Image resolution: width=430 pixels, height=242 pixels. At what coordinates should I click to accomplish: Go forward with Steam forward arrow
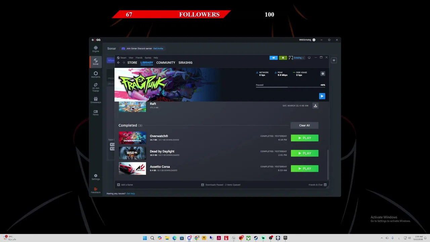(124, 63)
